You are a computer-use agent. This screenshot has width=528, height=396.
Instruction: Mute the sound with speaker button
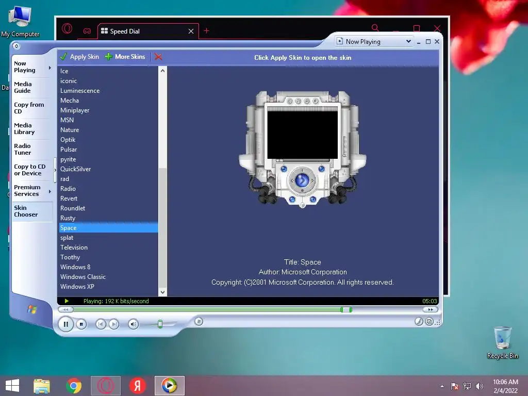(134, 324)
